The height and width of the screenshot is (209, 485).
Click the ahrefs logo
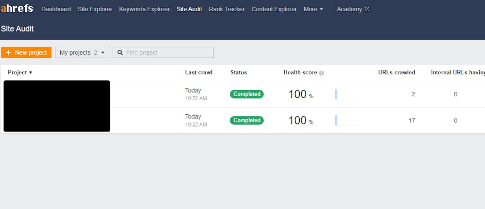tap(17, 8)
